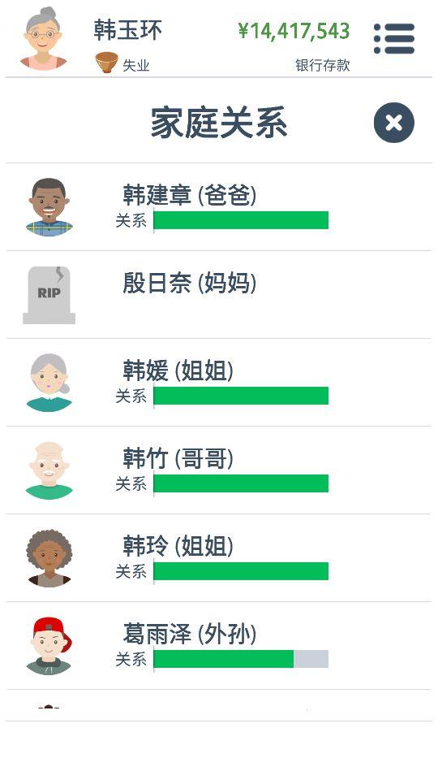Image resolution: width=438 pixels, height=780 pixels.
Task: Open 葛雨泽 (外孙) entry
Action: (218, 646)
